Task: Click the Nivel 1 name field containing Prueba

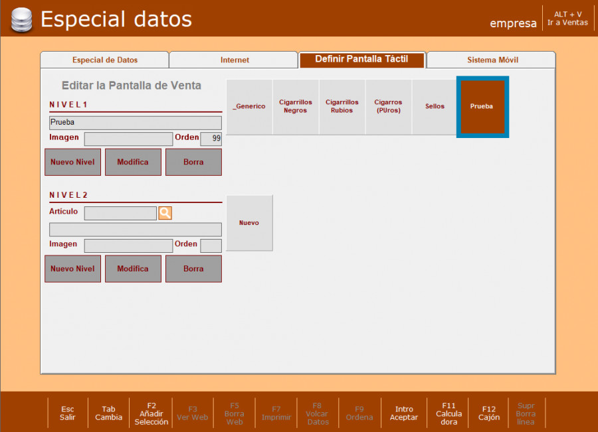Action: tap(135, 123)
